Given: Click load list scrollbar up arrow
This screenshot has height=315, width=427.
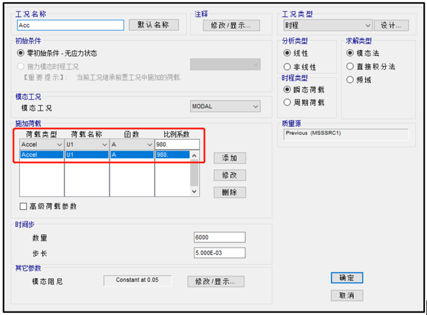Looking at the screenshot, I should point(194,155).
